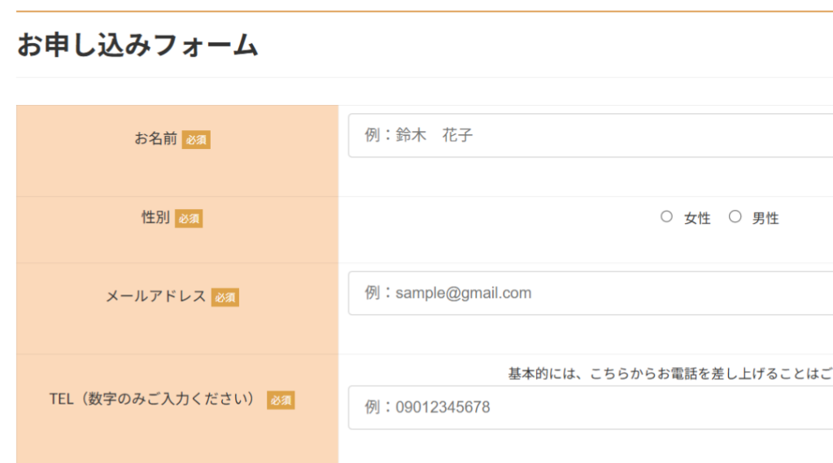Click the お申し込みフォーム page heading

coord(137,46)
